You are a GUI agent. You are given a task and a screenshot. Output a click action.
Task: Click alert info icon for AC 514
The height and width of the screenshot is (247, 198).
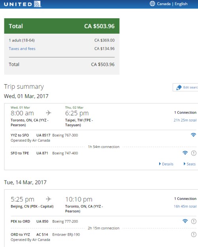click(x=194, y=234)
